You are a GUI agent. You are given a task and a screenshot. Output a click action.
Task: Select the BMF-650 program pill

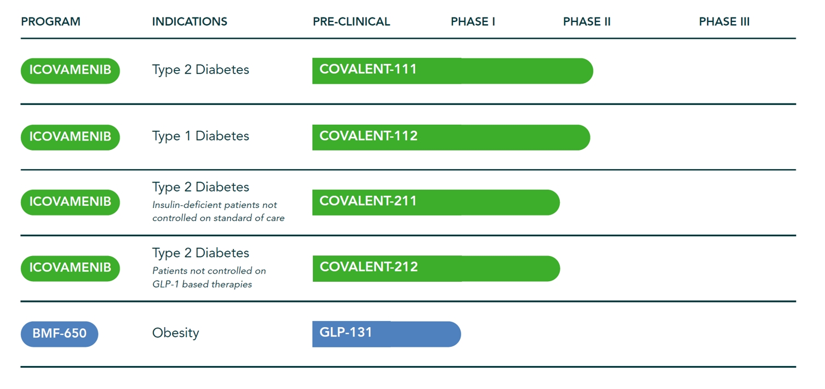(59, 334)
